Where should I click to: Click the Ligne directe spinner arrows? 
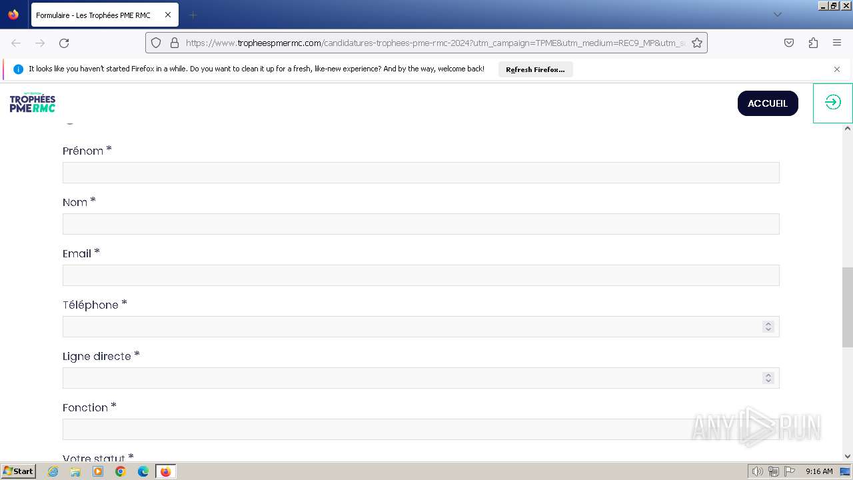tap(768, 378)
